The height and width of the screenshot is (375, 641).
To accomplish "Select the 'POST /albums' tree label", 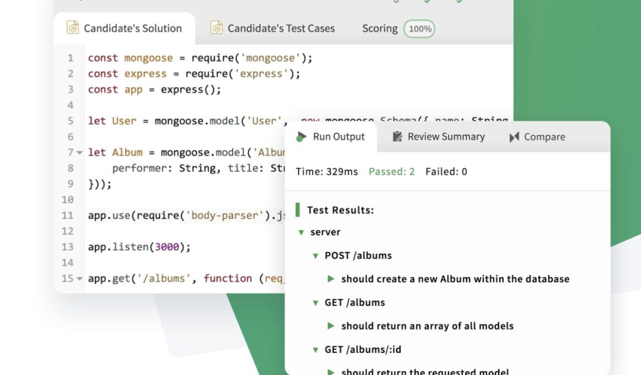I will [358, 255].
